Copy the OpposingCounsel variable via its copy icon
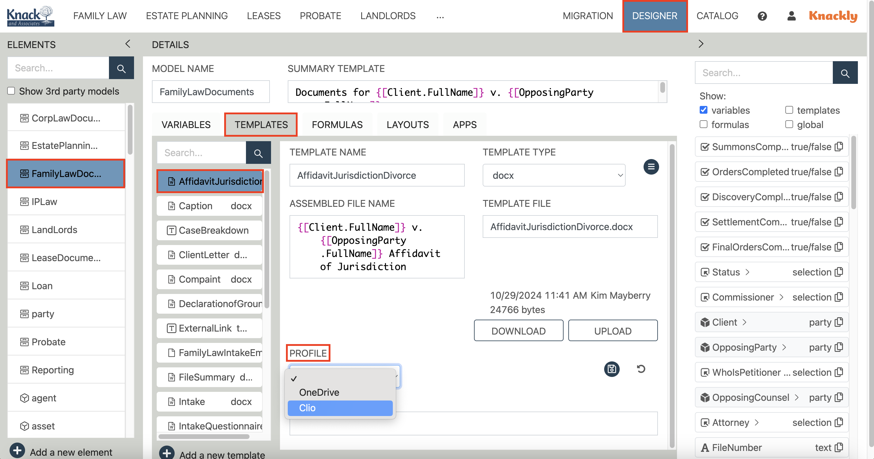This screenshot has width=874, height=459. (x=839, y=397)
